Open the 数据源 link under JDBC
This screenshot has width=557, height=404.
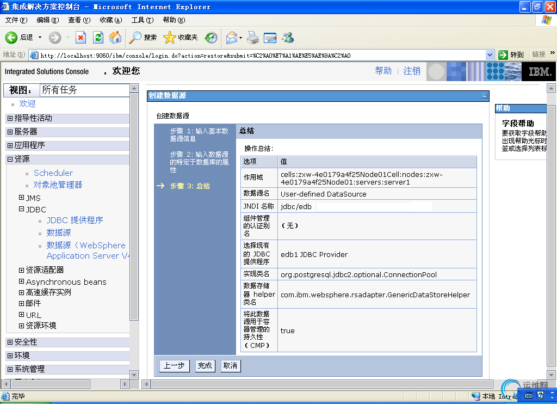(59, 232)
